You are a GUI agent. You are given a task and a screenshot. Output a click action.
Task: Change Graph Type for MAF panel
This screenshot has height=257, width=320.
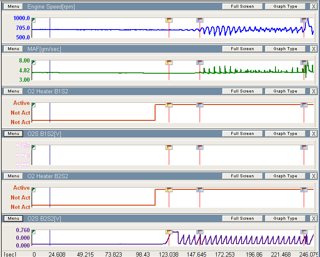tap(285, 49)
